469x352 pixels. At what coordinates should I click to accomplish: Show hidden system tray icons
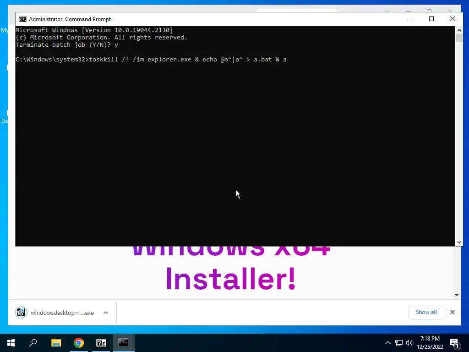[387, 343]
